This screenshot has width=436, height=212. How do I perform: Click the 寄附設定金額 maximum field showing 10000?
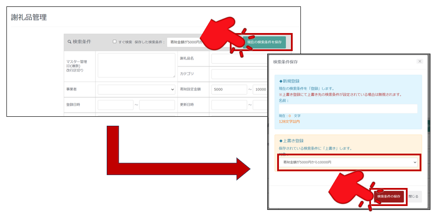point(260,90)
